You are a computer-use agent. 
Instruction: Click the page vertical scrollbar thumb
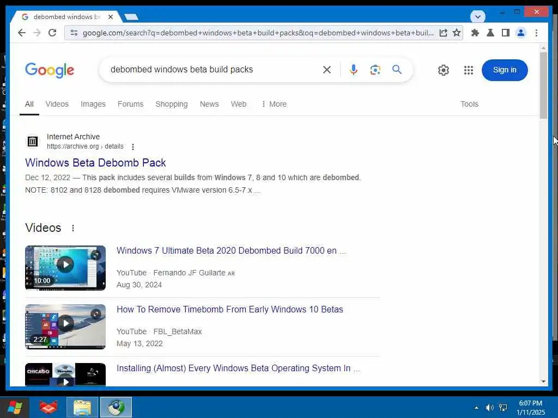tap(543, 85)
